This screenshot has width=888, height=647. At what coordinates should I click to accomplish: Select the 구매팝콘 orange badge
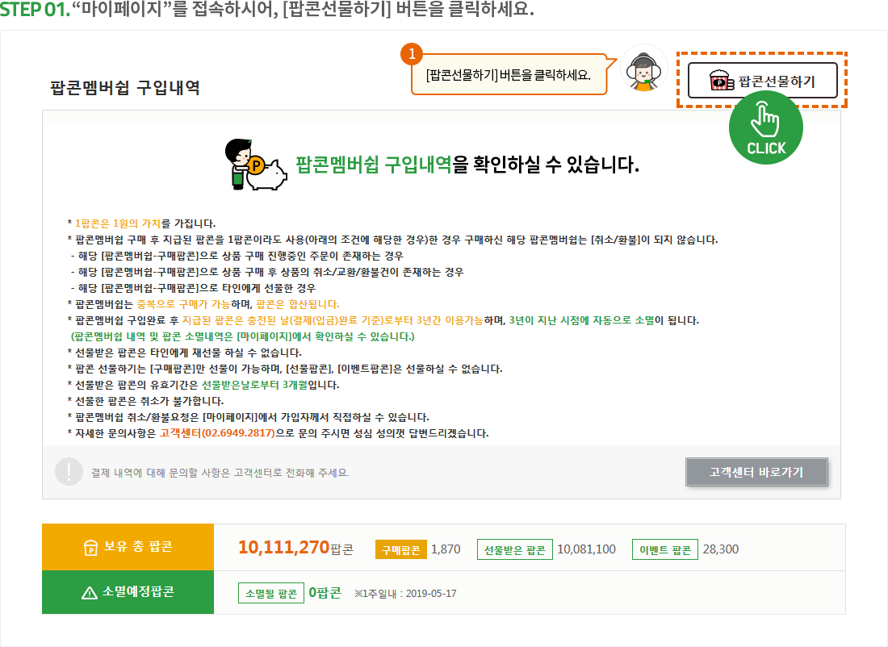click(x=400, y=550)
